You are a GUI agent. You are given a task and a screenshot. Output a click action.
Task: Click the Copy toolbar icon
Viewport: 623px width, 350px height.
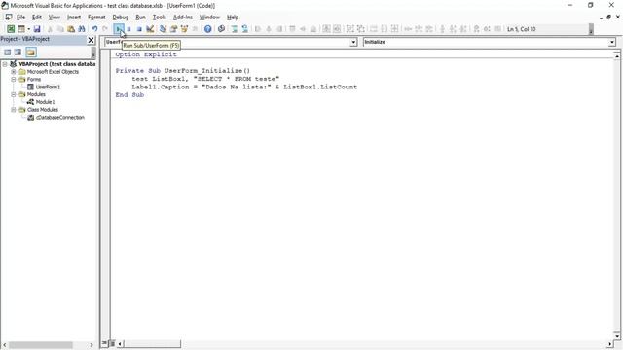point(60,29)
